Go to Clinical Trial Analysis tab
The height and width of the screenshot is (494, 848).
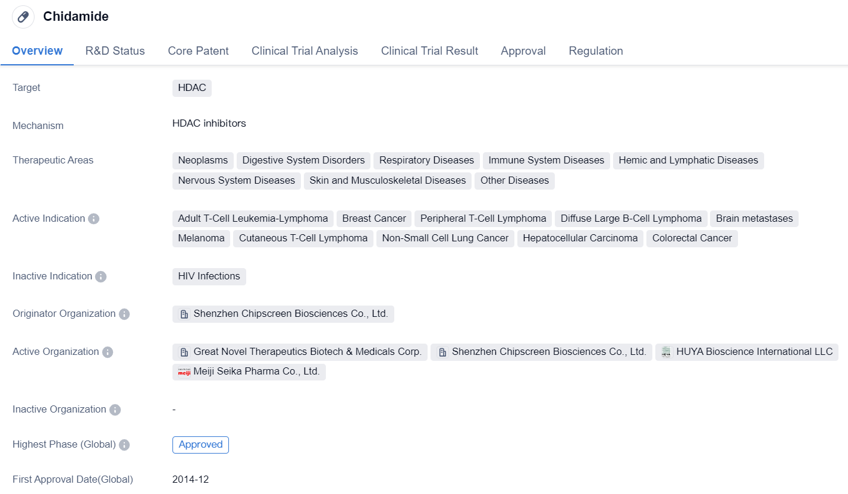pyautogui.click(x=304, y=51)
